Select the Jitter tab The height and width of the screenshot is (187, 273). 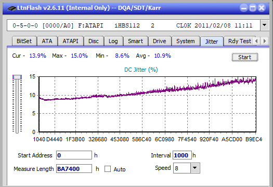pos(212,42)
